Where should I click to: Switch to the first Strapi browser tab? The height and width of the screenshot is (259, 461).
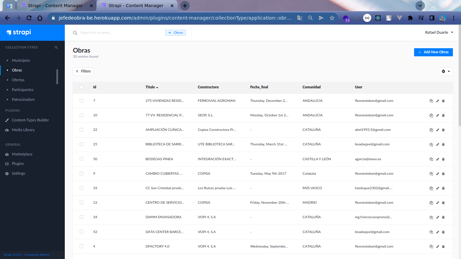coord(55,6)
